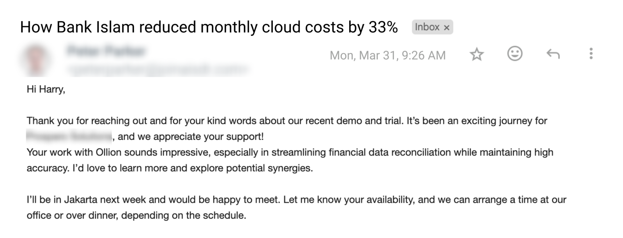Click "Bank Islam" in the subject

(x=95, y=27)
